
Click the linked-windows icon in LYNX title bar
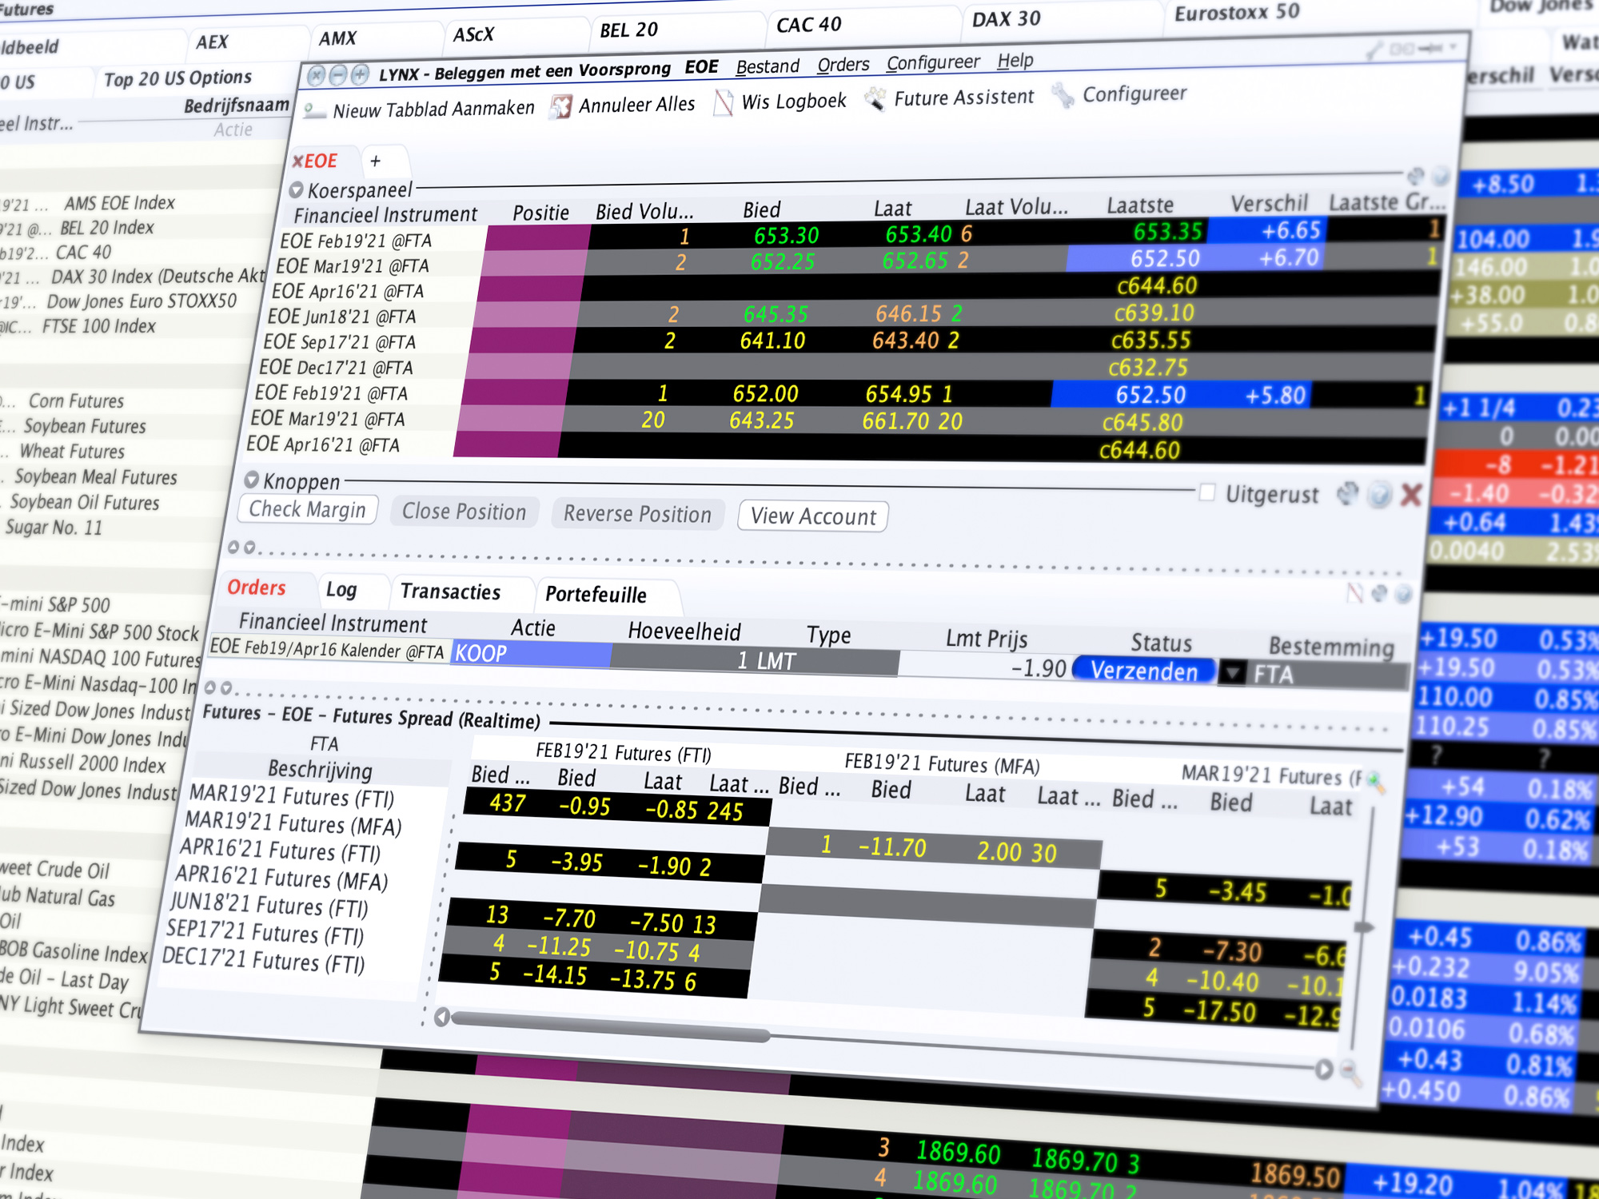(1402, 50)
